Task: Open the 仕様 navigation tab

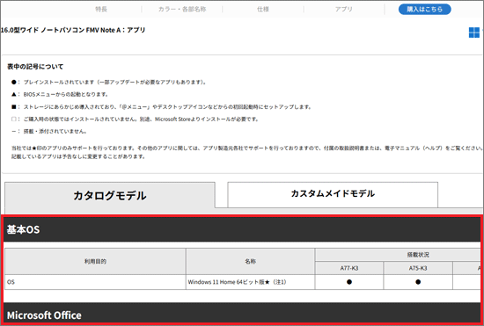Action: tap(263, 10)
